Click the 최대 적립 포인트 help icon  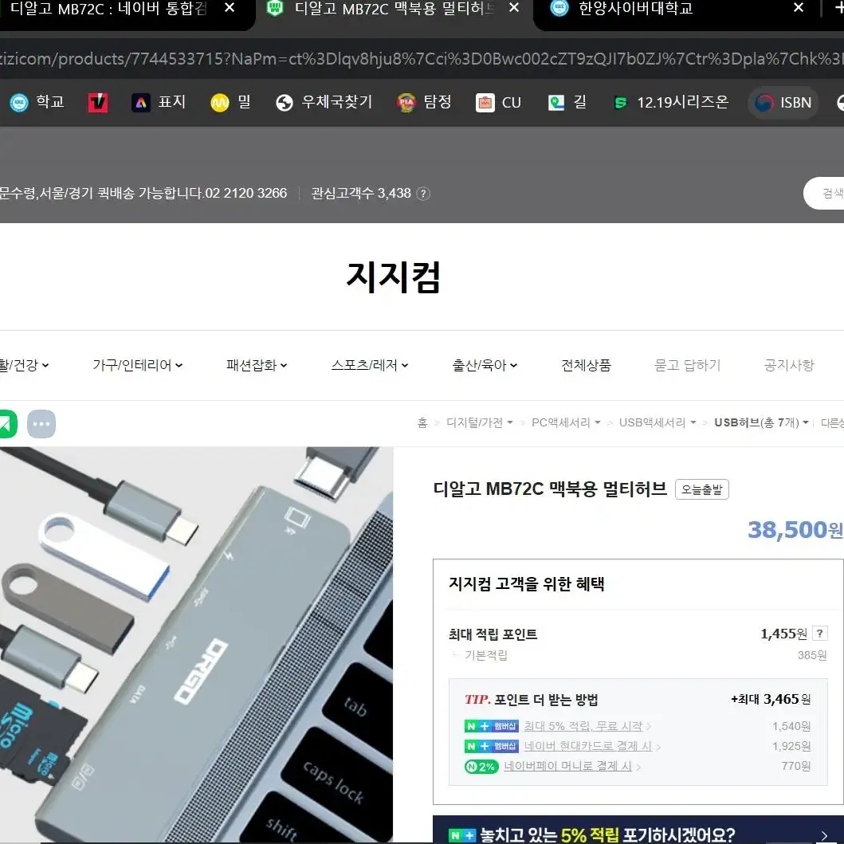819,634
